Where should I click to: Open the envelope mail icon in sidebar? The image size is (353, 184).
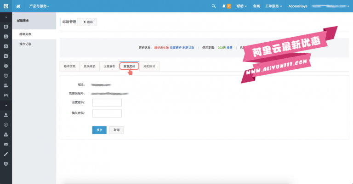pos(6,144)
